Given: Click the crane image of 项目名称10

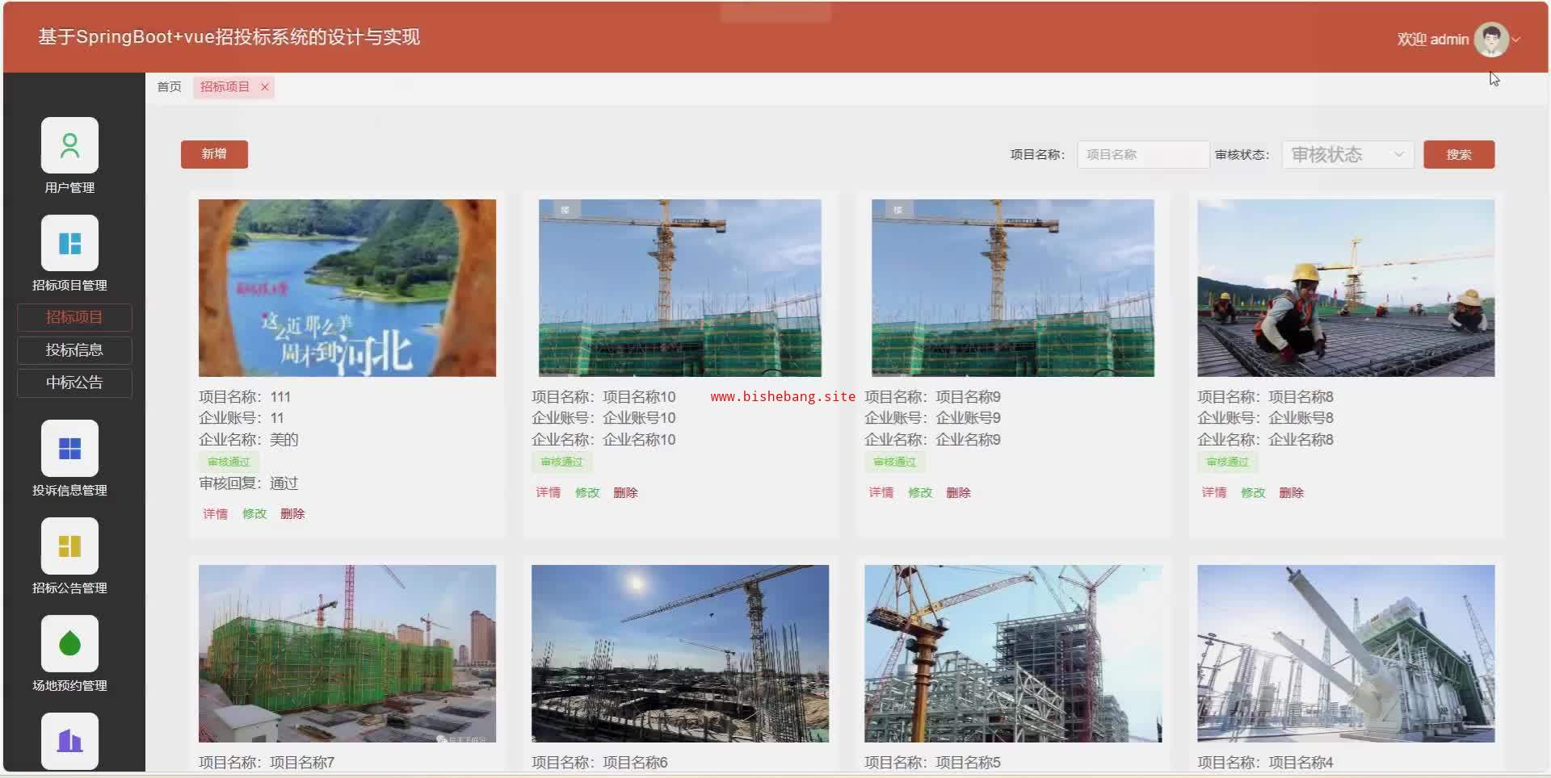Looking at the screenshot, I should pyautogui.click(x=680, y=288).
